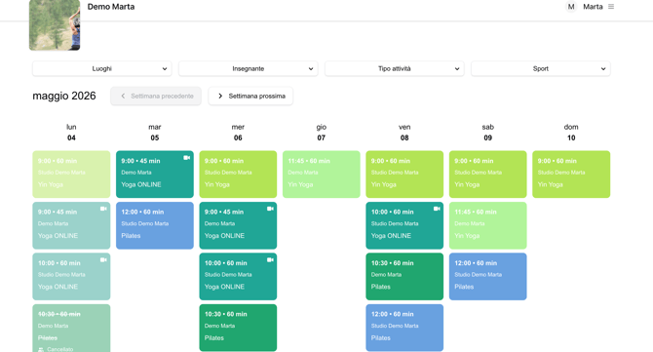This screenshot has width=653, height=352.
Task: Click the left chevron in Settimana precedente
Action: [x=123, y=96]
